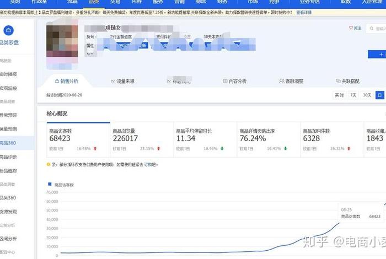Open 宏观监控 in the sidebar
Viewport: 386px width, 259px height.
click(9, 88)
